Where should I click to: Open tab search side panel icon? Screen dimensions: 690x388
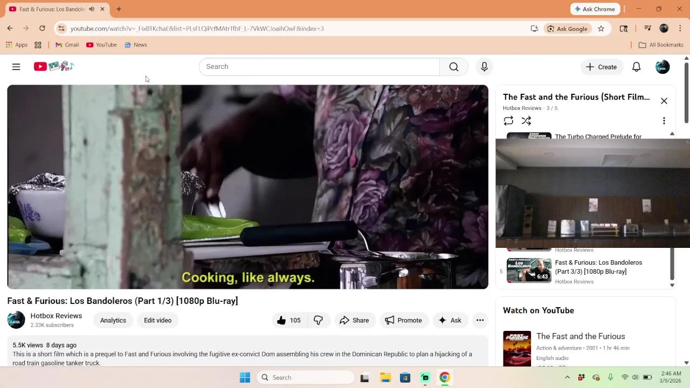pyautogui.click(x=624, y=29)
